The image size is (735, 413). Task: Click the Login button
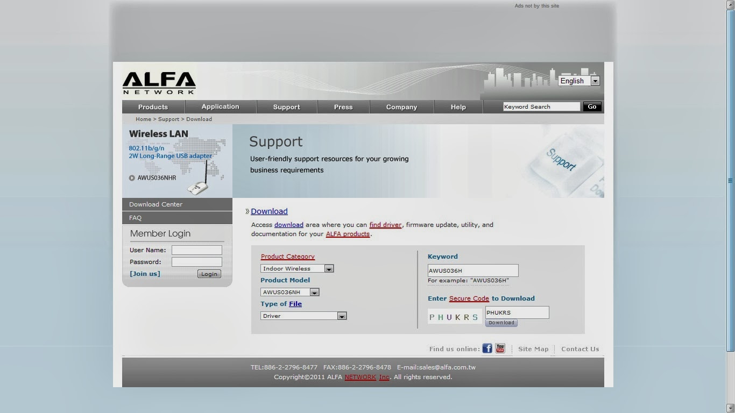pyautogui.click(x=209, y=274)
